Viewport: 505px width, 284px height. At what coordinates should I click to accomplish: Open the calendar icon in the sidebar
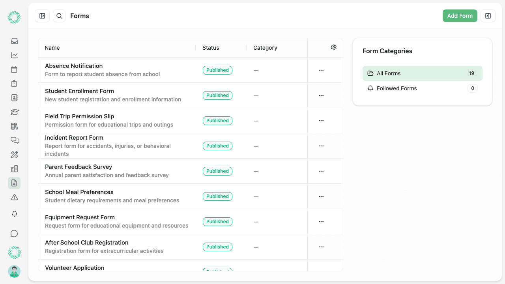(14, 69)
